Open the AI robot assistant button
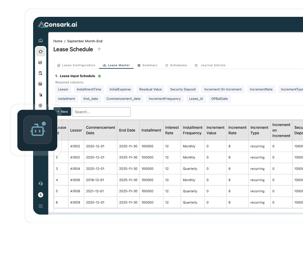Image resolution: width=303 pixels, height=266 pixels. pyautogui.click(x=38, y=130)
